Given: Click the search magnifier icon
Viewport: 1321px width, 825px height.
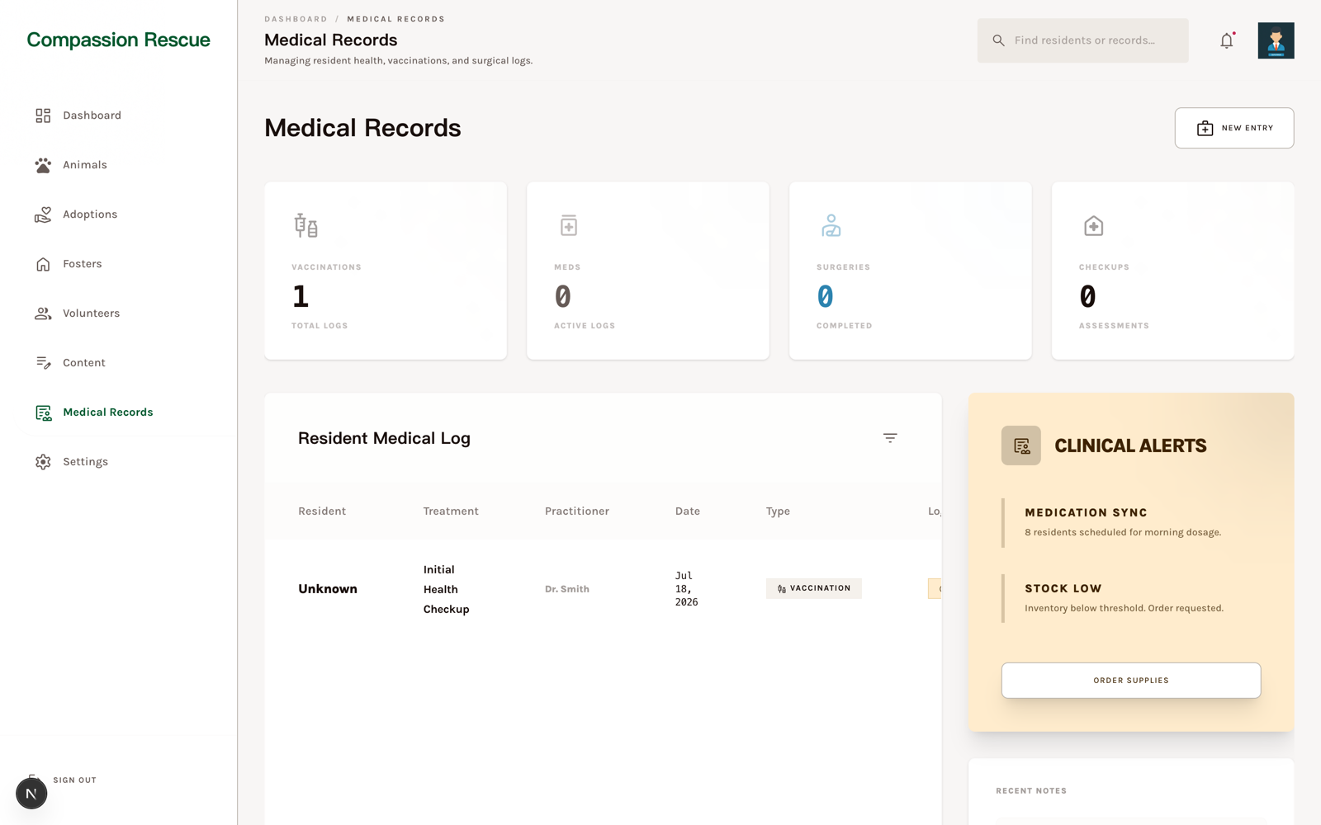Looking at the screenshot, I should click(x=998, y=40).
